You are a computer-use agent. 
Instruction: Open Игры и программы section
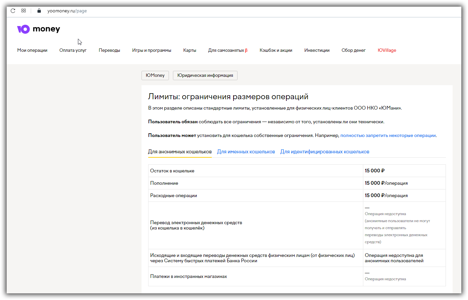pyautogui.click(x=152, y=50)
